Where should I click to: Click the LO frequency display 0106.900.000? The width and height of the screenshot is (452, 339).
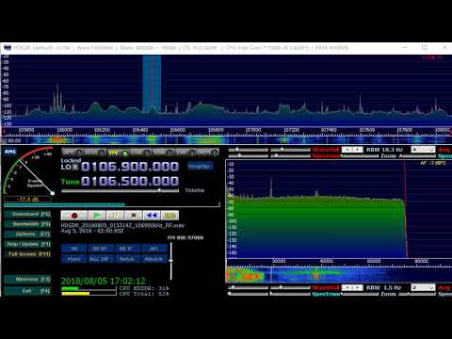(130, 167)
